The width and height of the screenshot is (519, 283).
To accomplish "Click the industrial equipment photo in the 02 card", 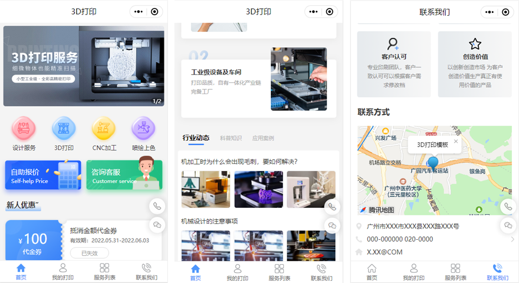I will (299, 79).
